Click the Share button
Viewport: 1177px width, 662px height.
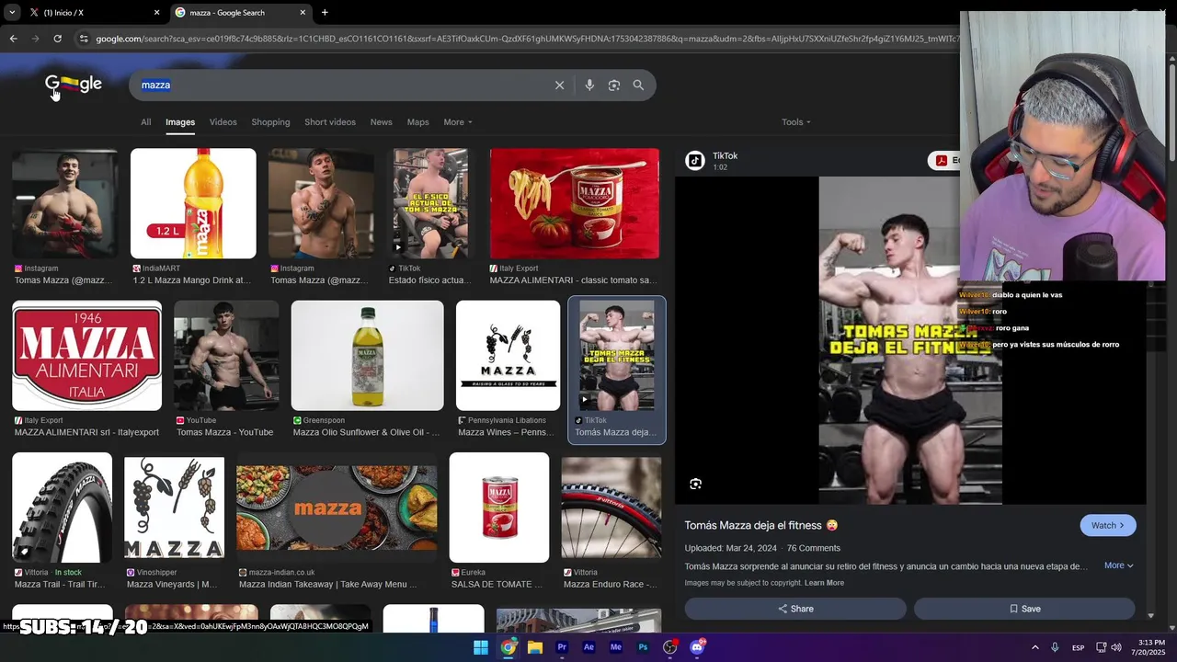coord(795,609)
